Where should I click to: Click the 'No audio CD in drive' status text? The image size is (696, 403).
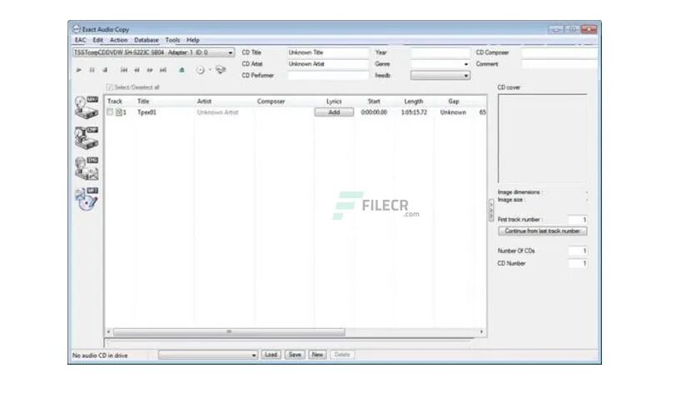pyautogui.click(x=100, y=356)
